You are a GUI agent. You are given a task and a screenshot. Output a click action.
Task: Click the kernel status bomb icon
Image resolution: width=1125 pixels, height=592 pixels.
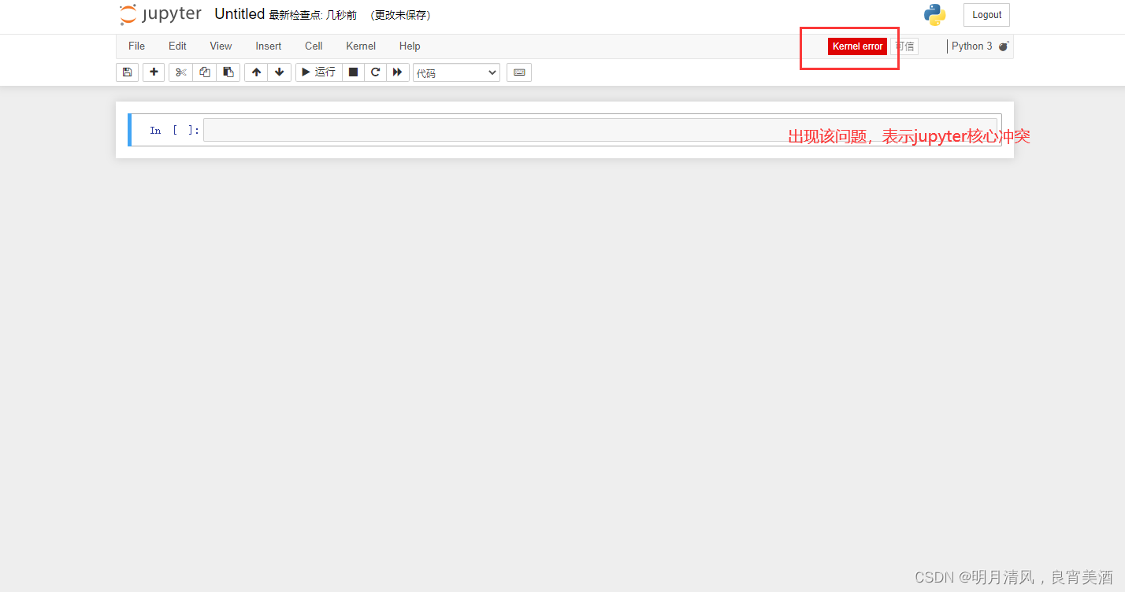1003,46
